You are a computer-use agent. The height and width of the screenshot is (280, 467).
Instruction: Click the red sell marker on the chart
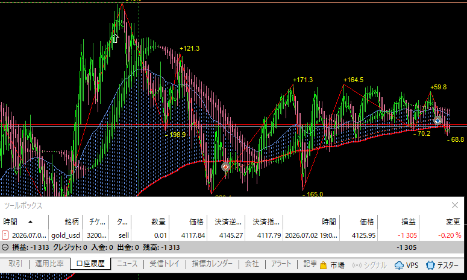226,167
